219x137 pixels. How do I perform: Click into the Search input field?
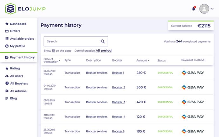point(71,41)
